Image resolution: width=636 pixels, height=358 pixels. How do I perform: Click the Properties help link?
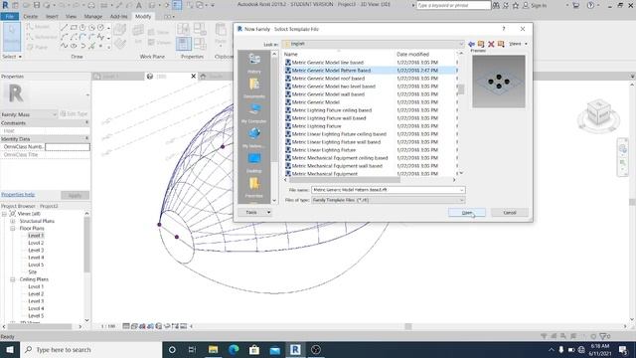(x=18, y=195)
